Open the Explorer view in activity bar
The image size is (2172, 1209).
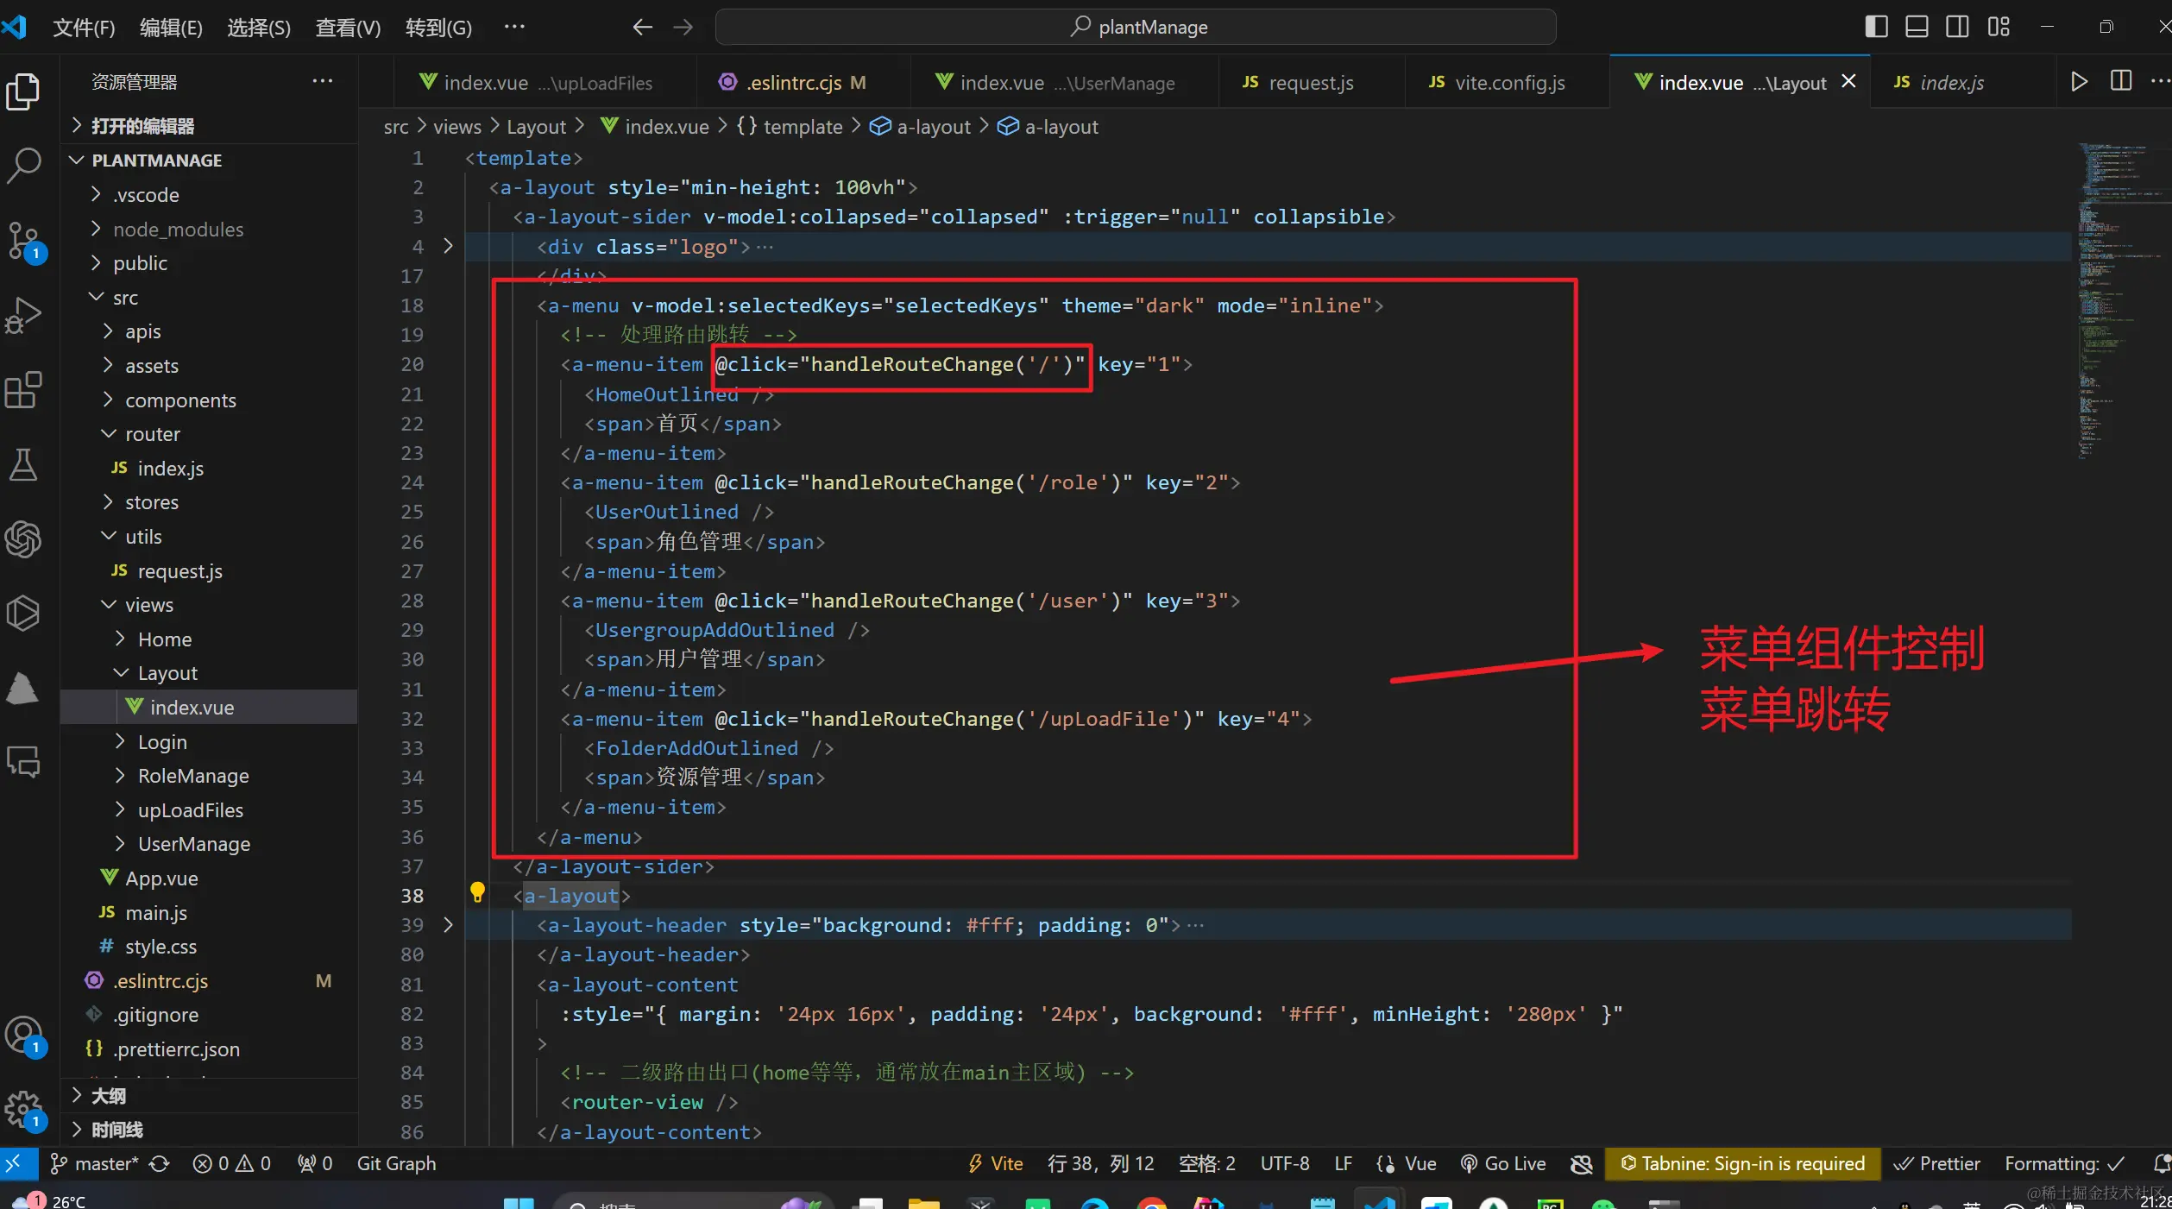pos(23,91)
